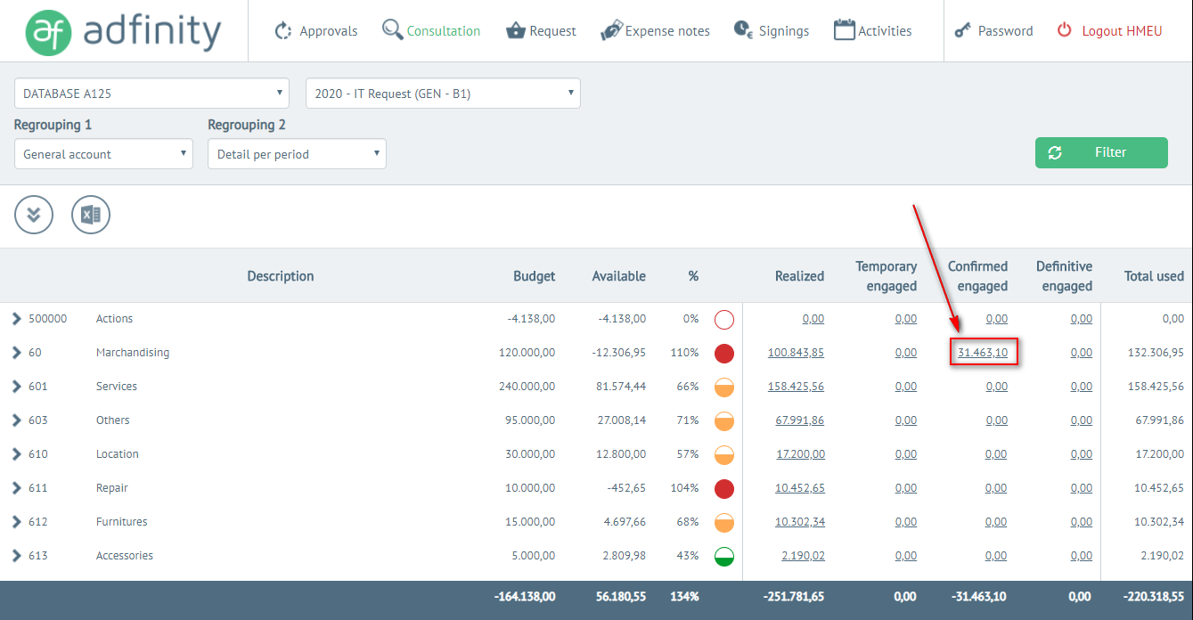This screenshot has height=620, width=1193.
Task: Open the Regrouping 2 Detail per period dropdown
Action: click(x=297, y=154)
